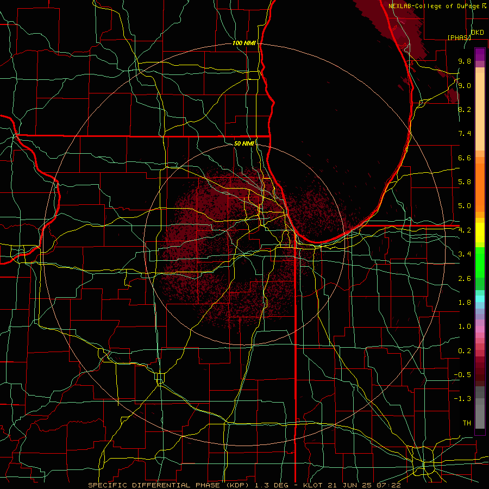Click the 1.8 color scale value
489x489 pixels.
(465, 303)
